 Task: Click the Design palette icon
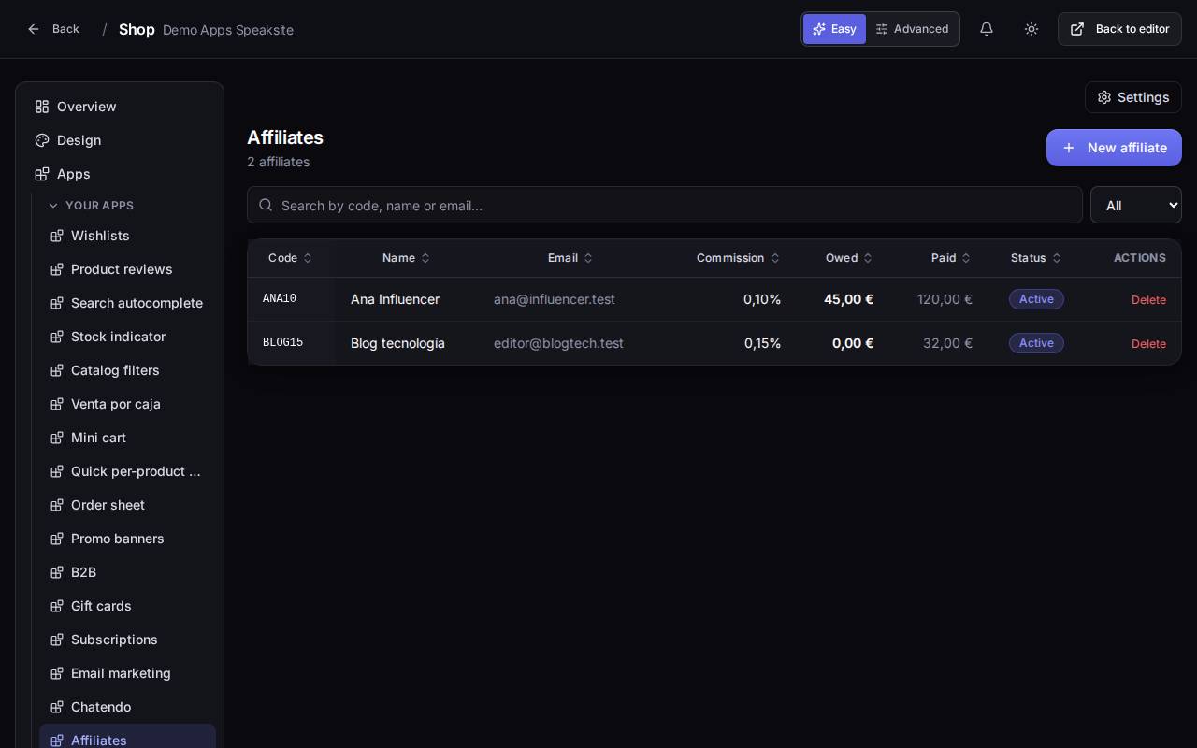(42, 140)
